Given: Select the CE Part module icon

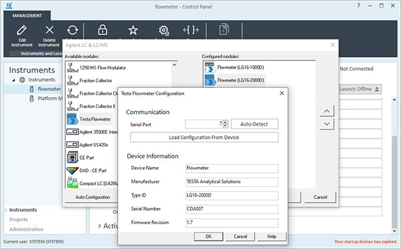Looking at the screenshot, I should pos(72,157).
